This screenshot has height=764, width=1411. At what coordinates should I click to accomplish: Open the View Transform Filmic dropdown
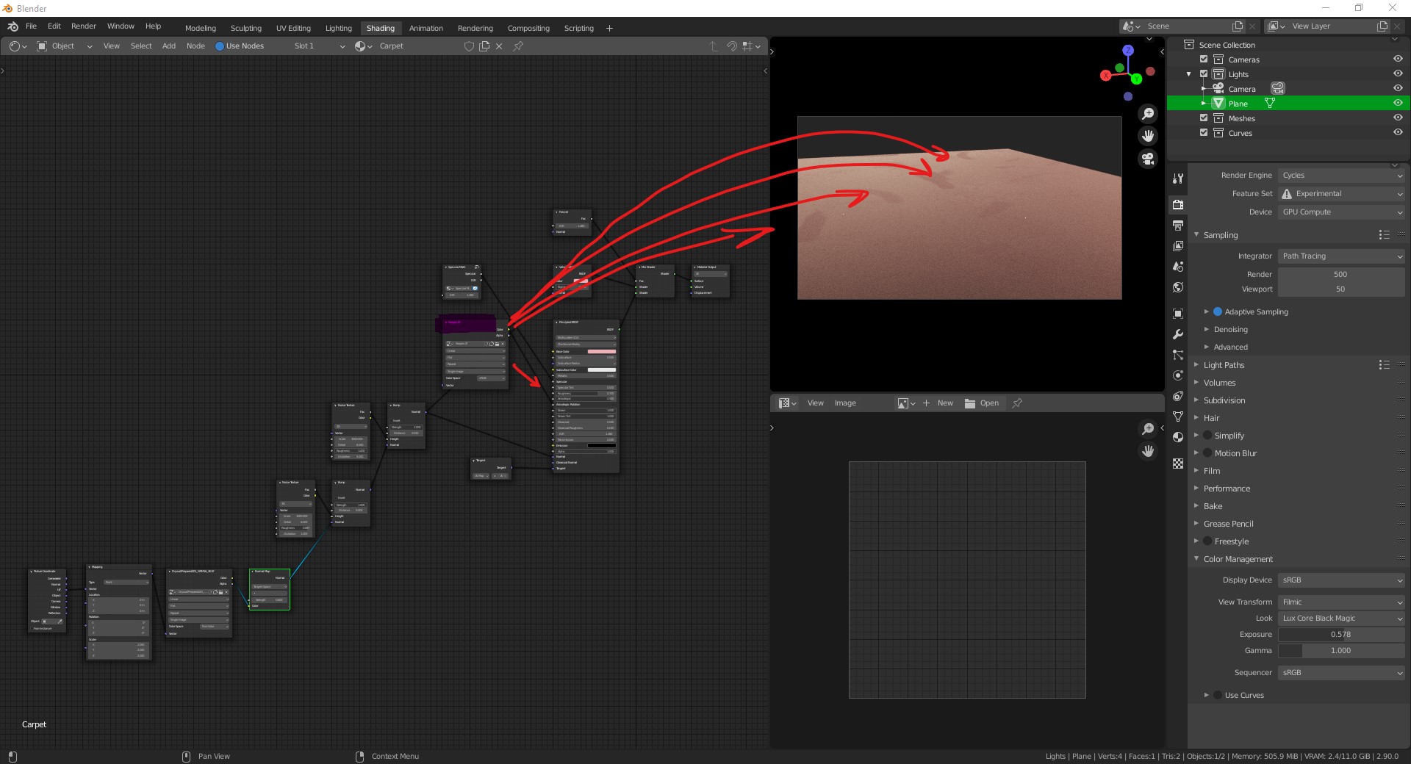pyautogui.click(x=1341, y=602)
